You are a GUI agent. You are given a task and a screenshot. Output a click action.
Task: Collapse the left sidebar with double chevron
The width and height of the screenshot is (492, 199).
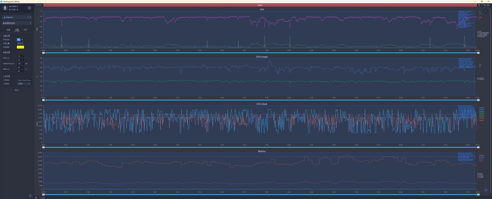[x=30, y=195]
